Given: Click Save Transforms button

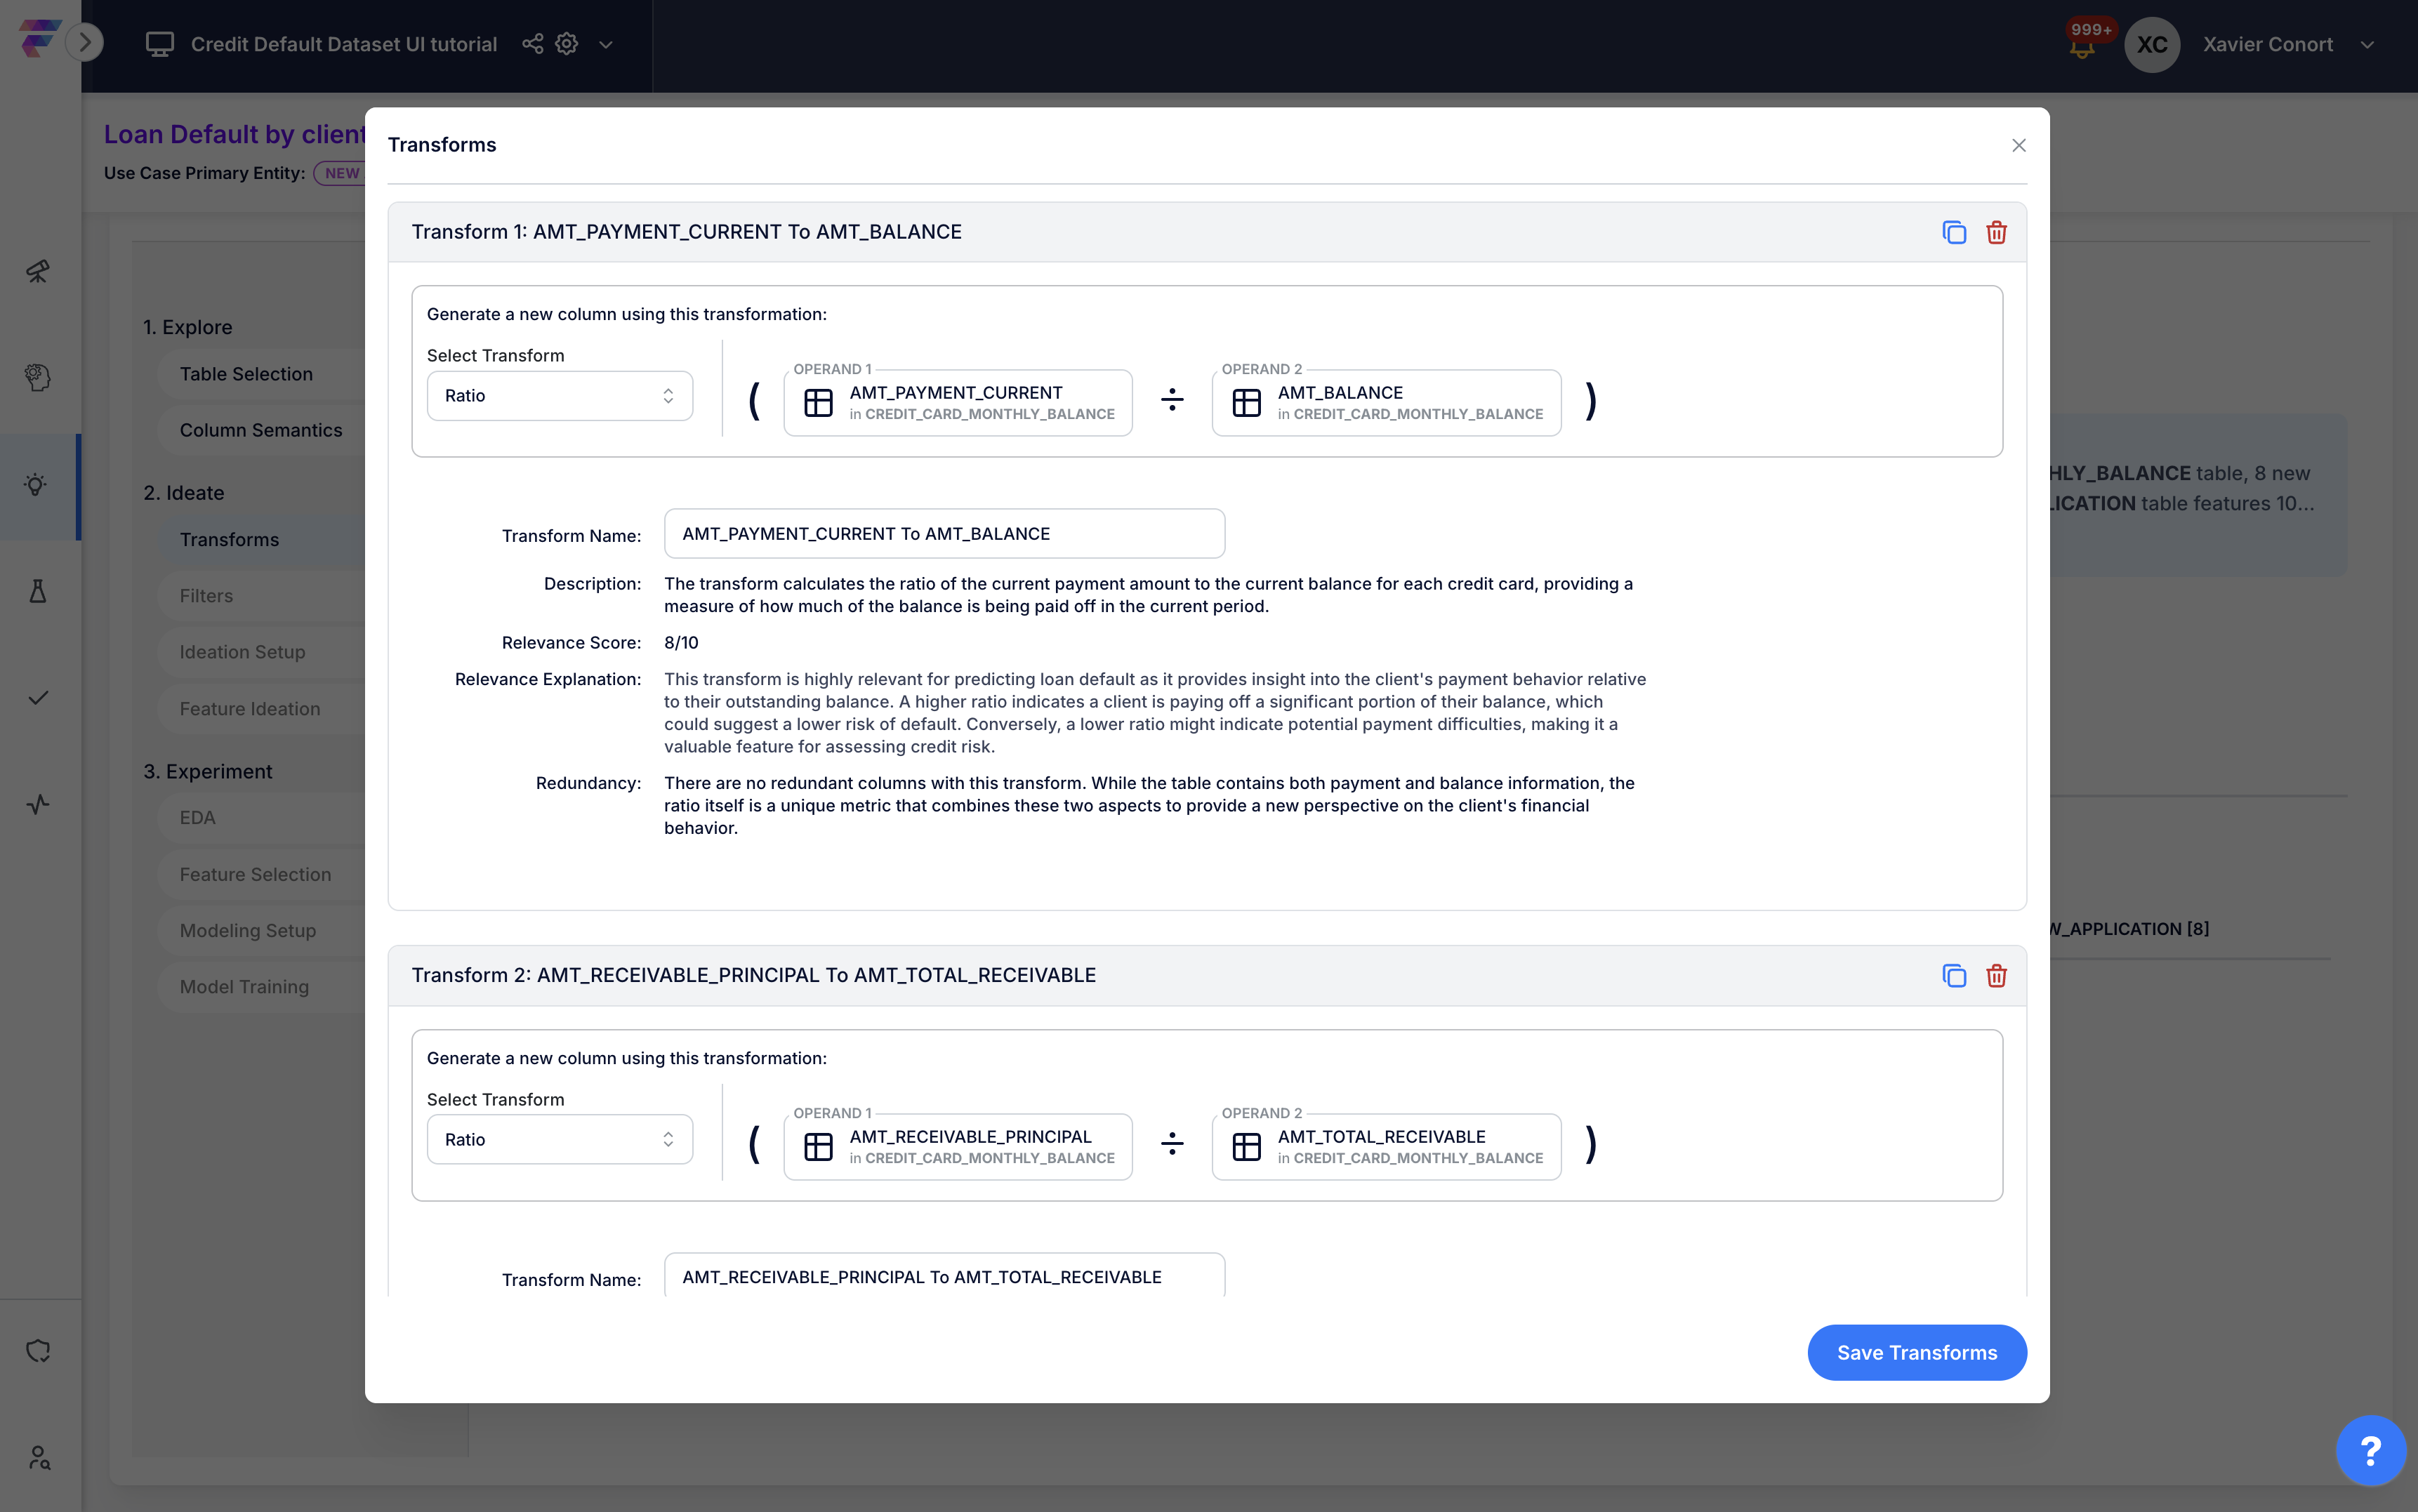Looking at the screenshot, I should (x=1916, y=1352).
